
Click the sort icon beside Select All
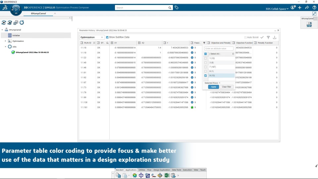tap(233, 54)
